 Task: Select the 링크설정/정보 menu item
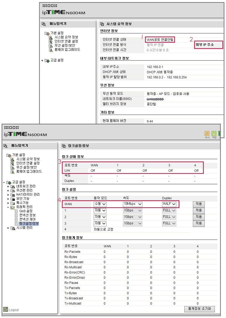coord(29,223)
